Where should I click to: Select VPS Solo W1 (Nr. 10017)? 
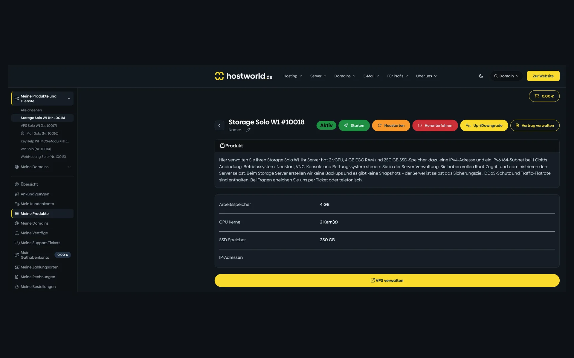39,126
